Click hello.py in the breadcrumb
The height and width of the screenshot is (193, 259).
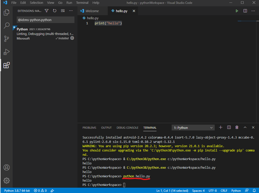pyautogui.click(x=93, y=18)
